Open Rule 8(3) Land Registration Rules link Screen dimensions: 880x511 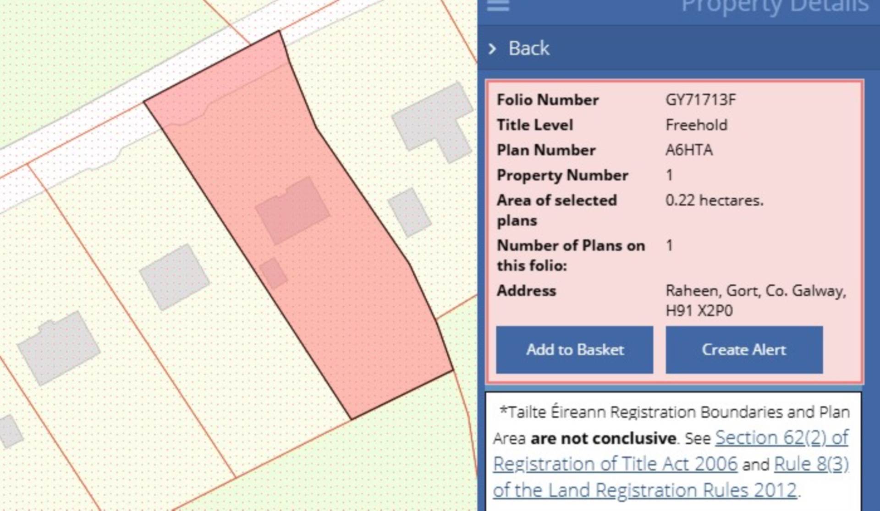pyautogui.click(x=811, y=464)
